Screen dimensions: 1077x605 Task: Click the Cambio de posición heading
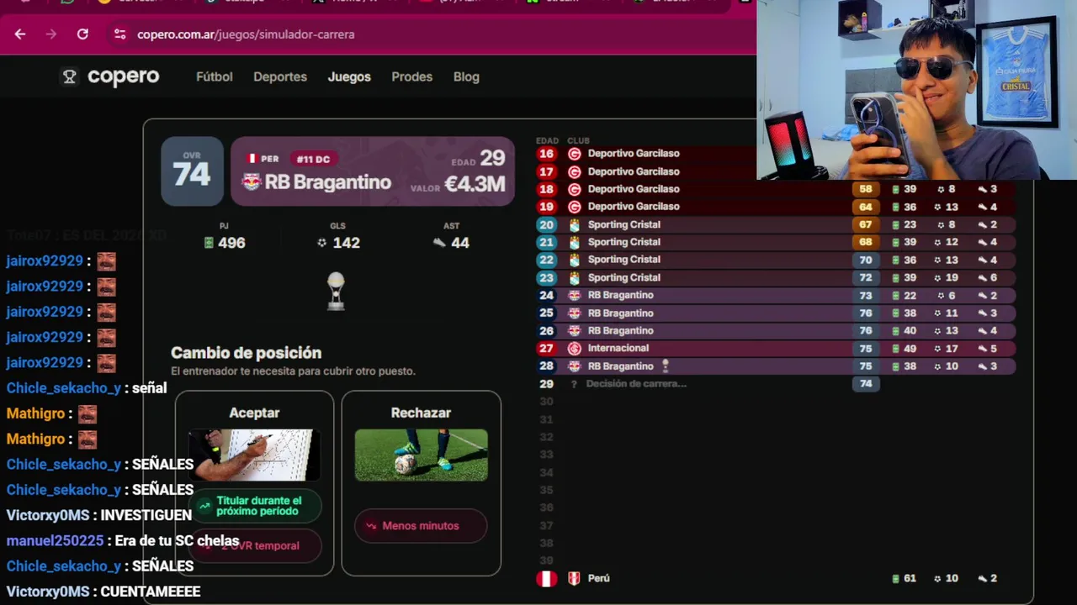pyautogui.click(x=246, y=353)
